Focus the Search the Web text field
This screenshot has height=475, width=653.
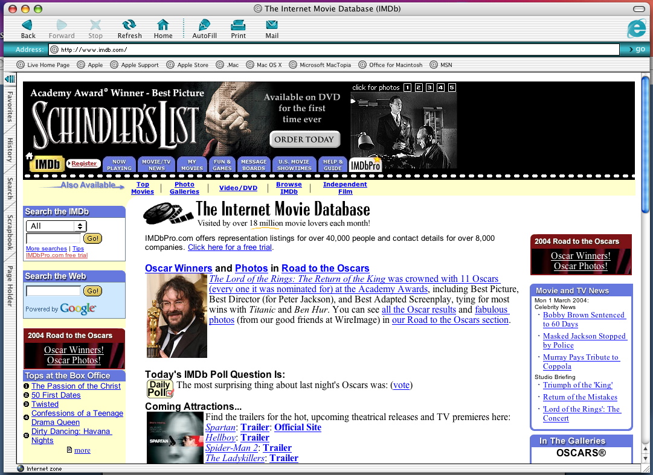tap(53, 291)
